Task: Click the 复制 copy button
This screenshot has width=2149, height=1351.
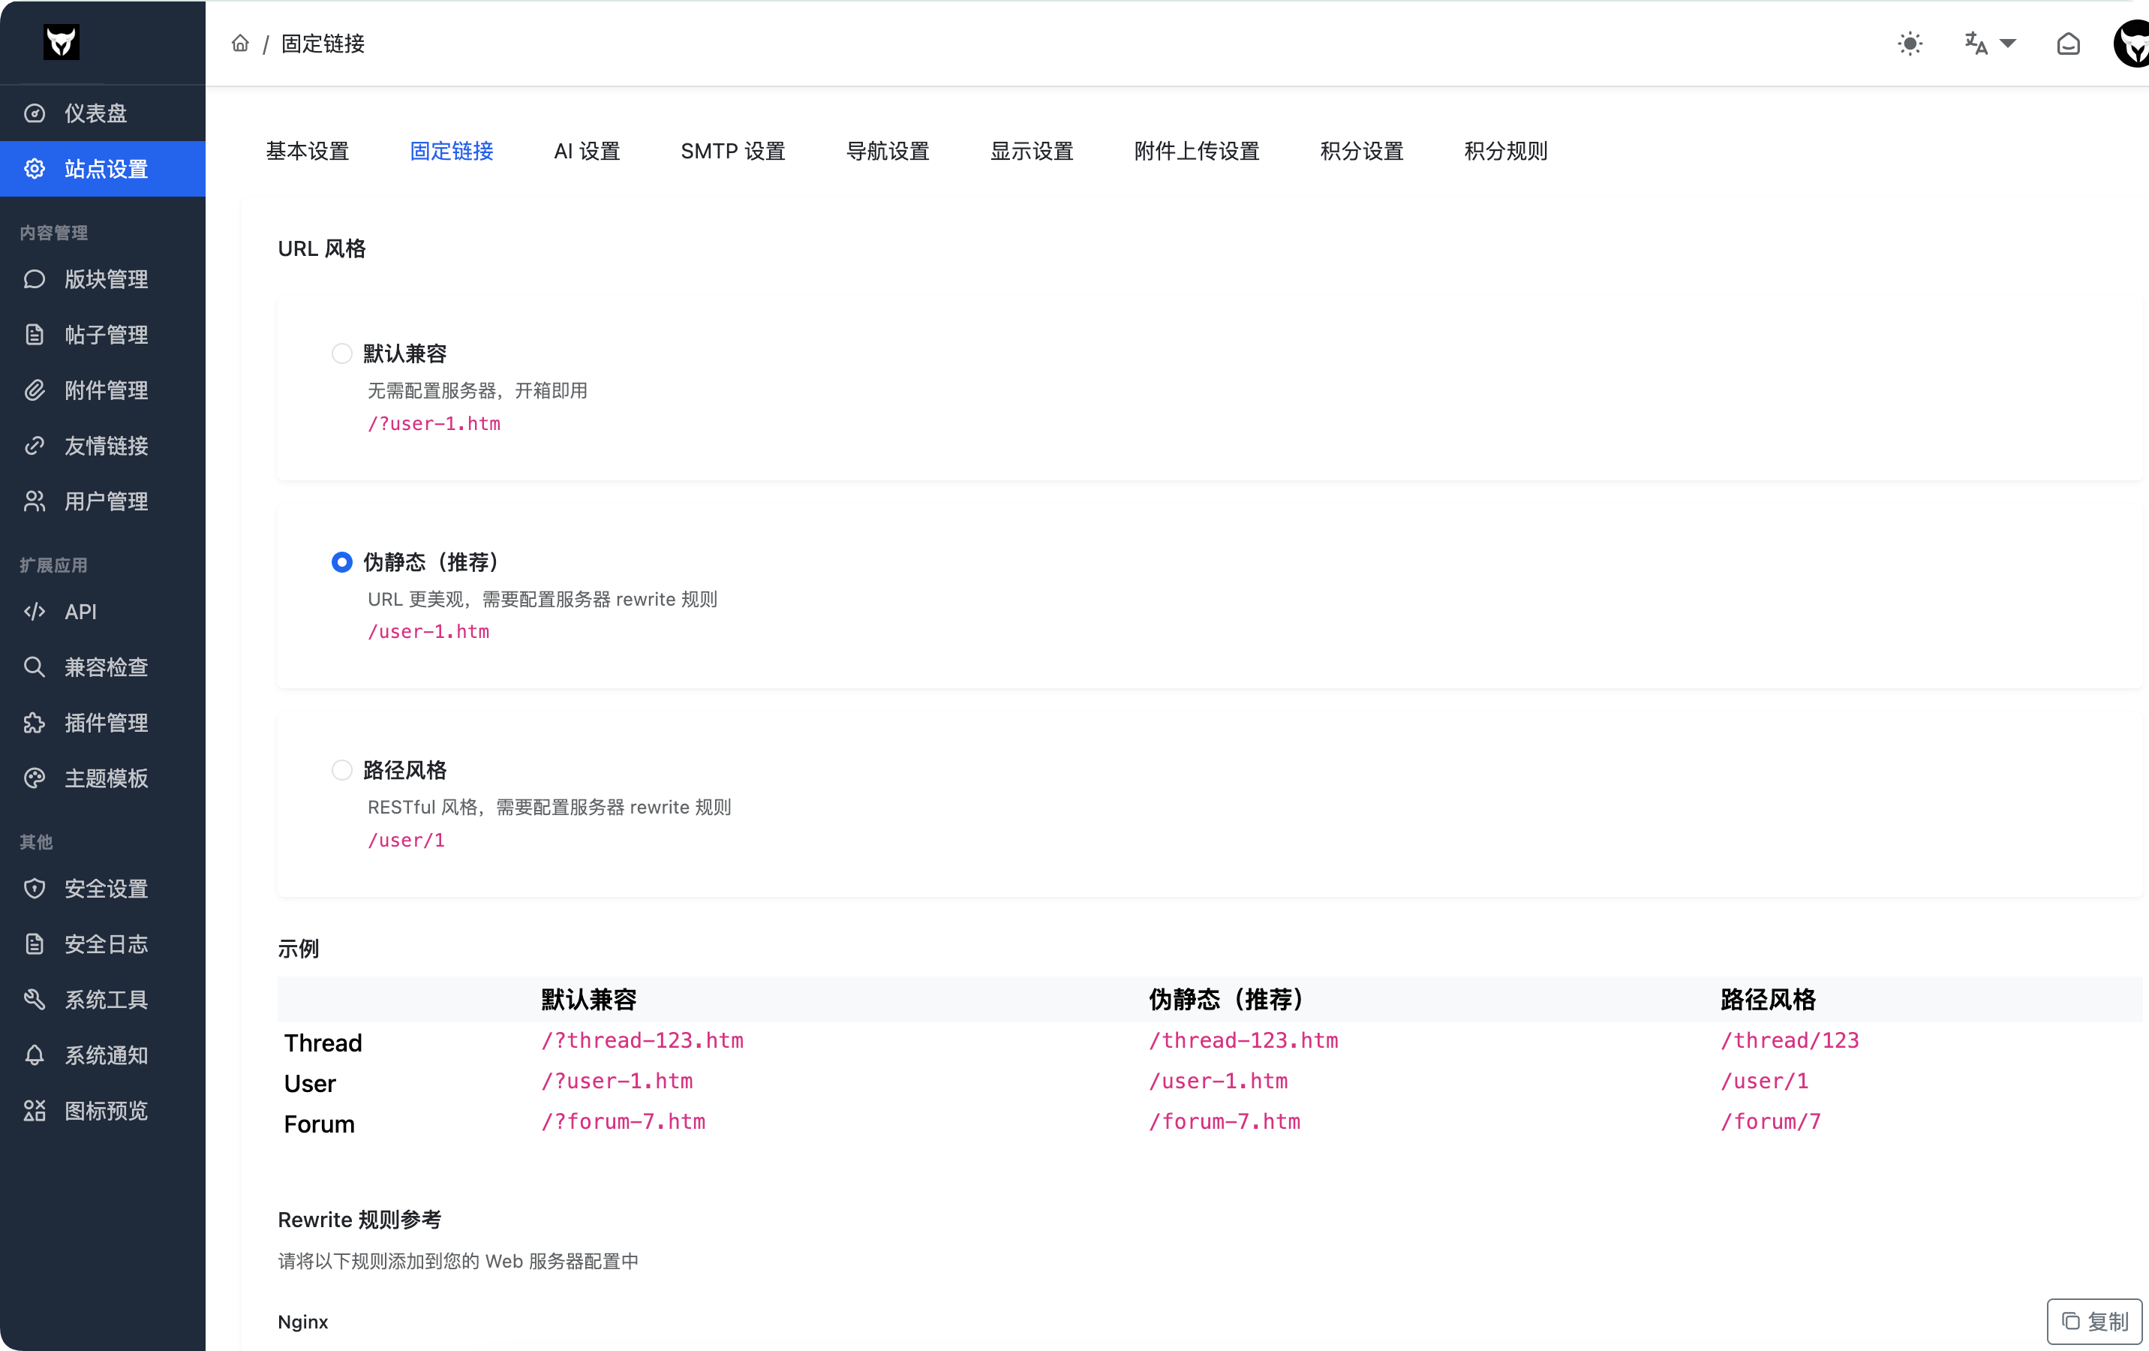Action: point(2093,1321)
